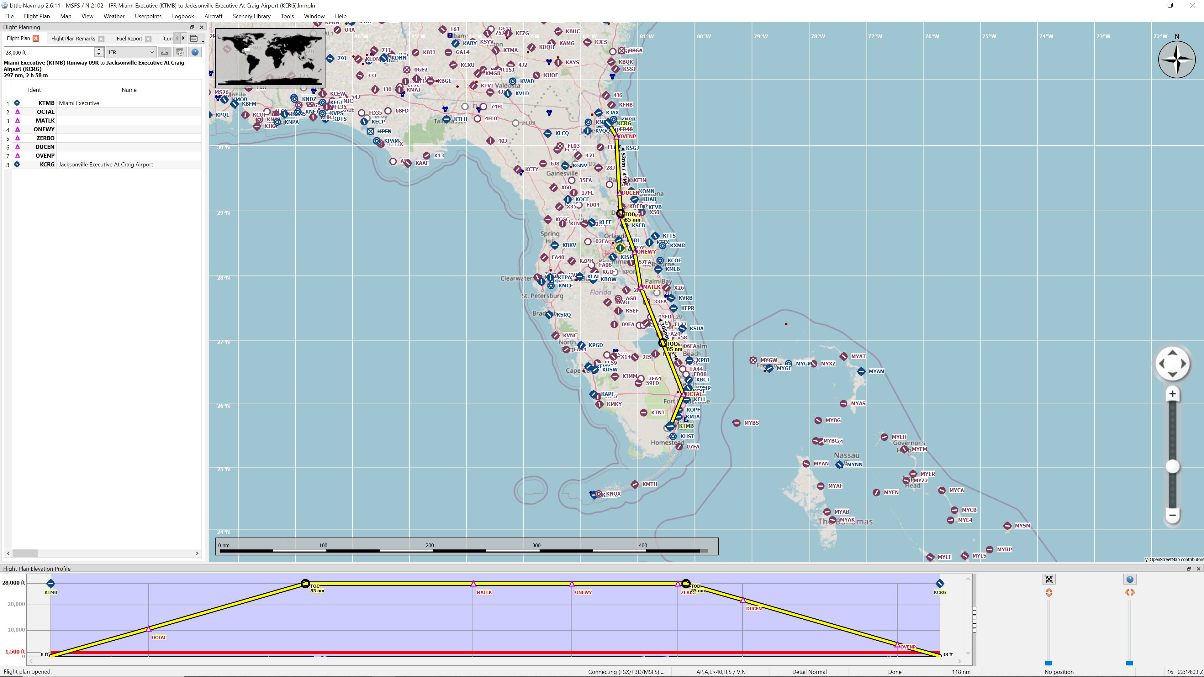Open the tab list menu dropdown
This screenshot has height=677, width=1204.
pos(195,39)
